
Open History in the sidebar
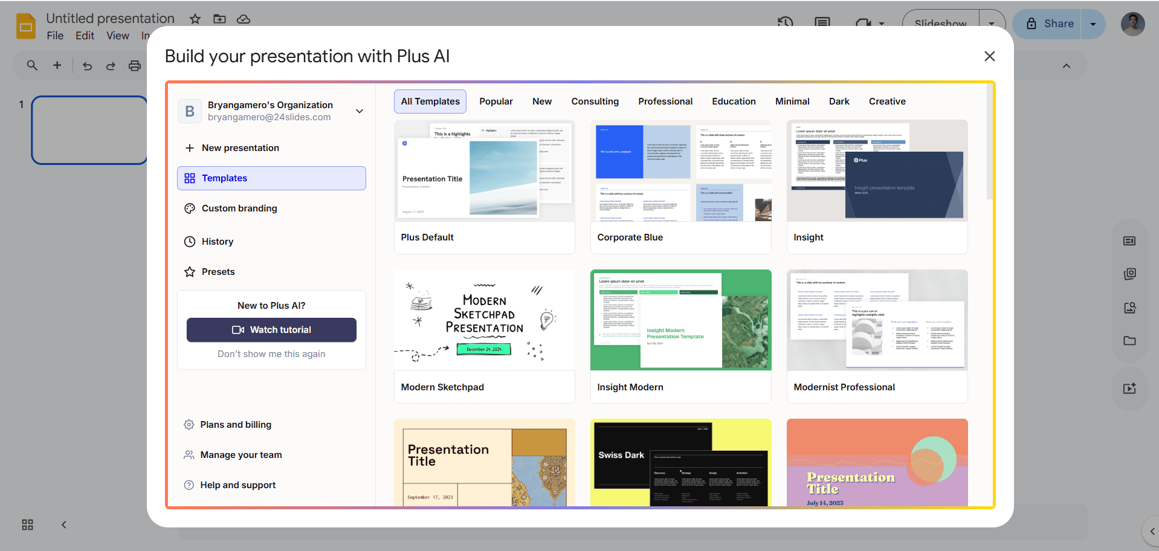pyautogui.click(x=271, y=242)
